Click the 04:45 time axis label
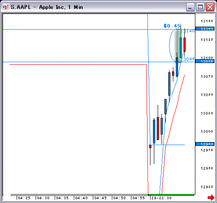This screenshot has height=203, width=217. pyautogui.click(x=100, y=198)
